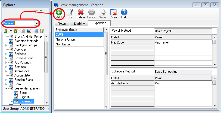The width and height of the screenshot is (221, 113).
Task: Open Help from the toolbar
Action: (124, 14)
